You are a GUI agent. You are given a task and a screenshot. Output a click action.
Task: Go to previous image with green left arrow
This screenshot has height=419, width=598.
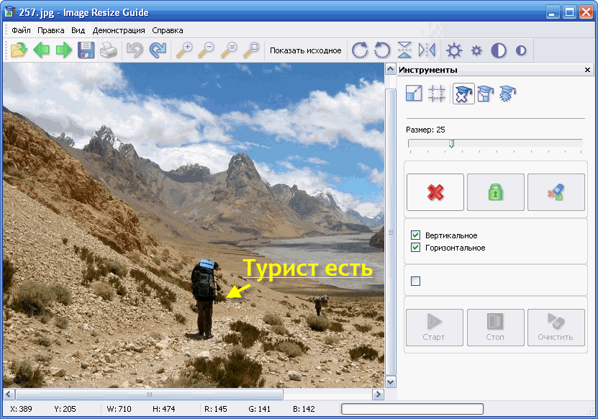coord(41,50)
